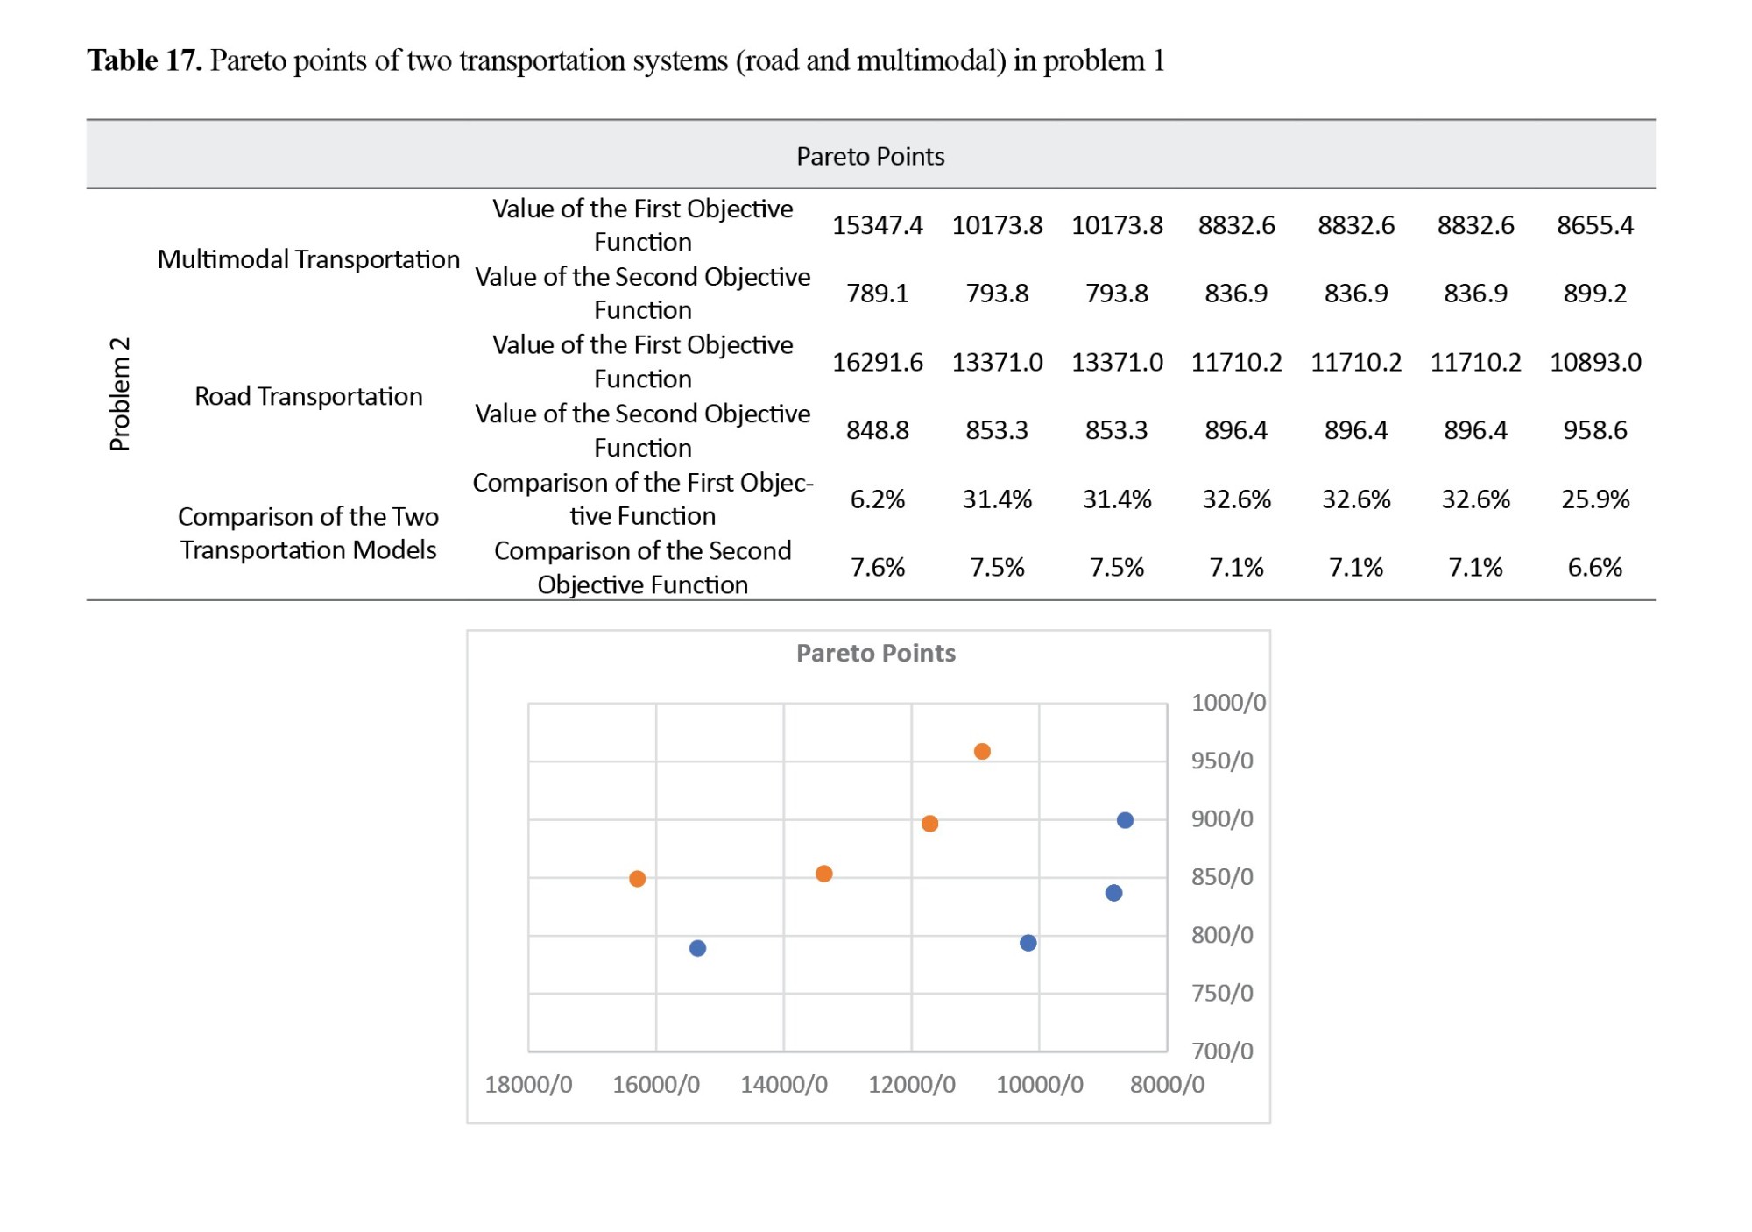Click the Road Transportation row label

tap(308, 396)
